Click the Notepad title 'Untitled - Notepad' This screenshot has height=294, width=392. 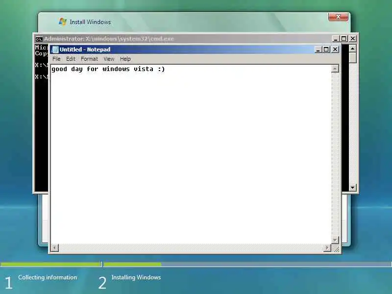coord(85,49)
